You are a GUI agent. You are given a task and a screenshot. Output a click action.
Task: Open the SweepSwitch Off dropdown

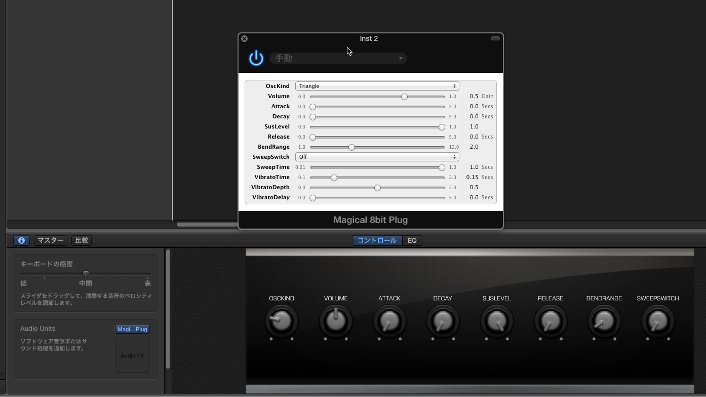377,157
